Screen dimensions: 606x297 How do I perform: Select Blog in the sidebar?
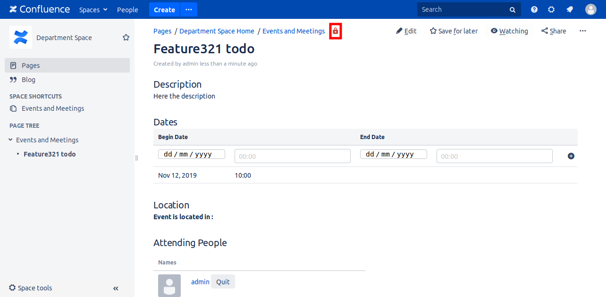point(28,80)
